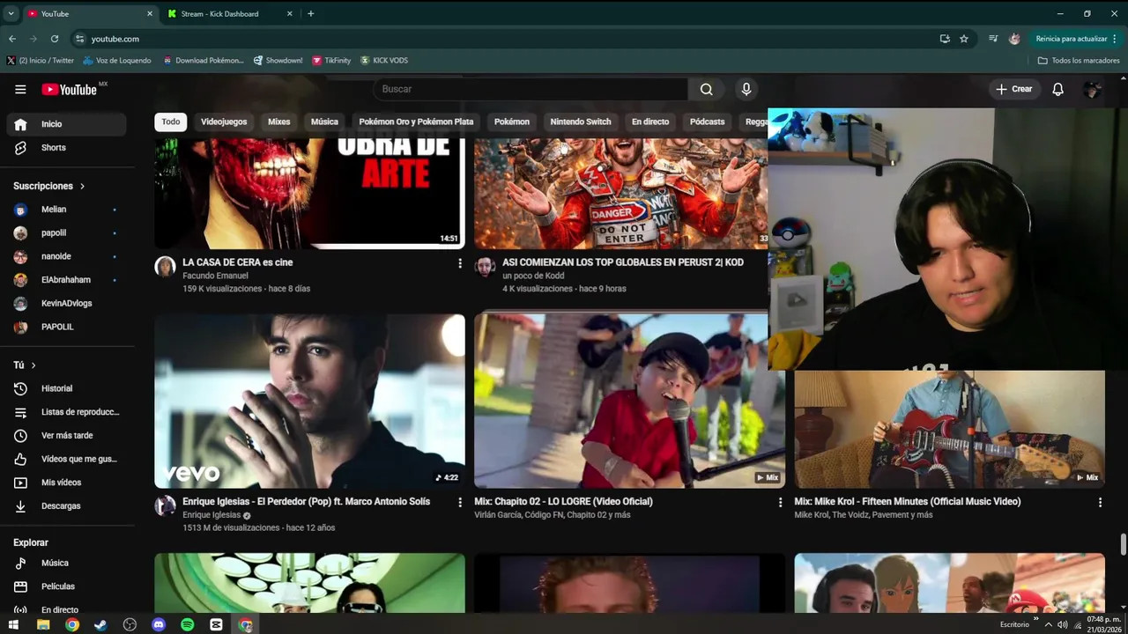Click the page vertical scrollbar thumb
This screenshot has width=1128, height=634.
coord(1123,544)
